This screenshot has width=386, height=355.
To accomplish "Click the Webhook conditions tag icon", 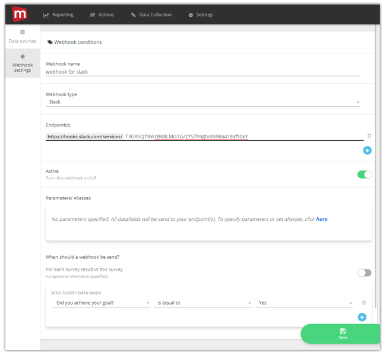I will (50, 42).
